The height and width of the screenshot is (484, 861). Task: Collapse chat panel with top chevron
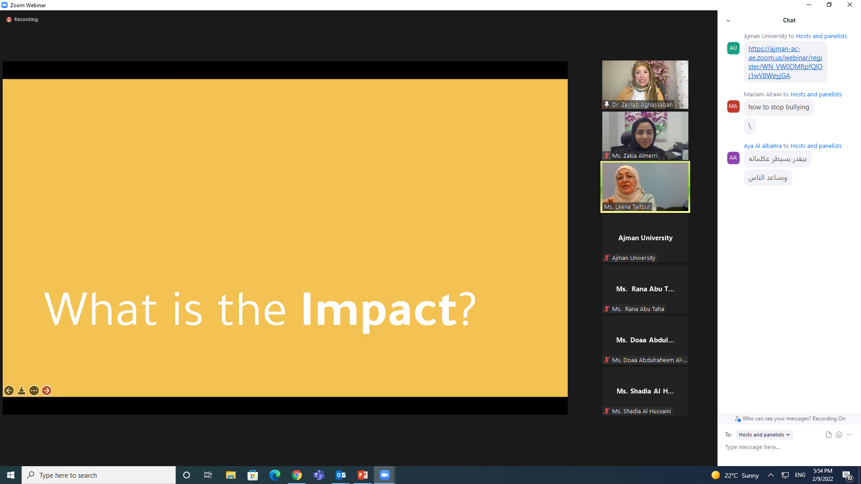(x=728, y=21)
